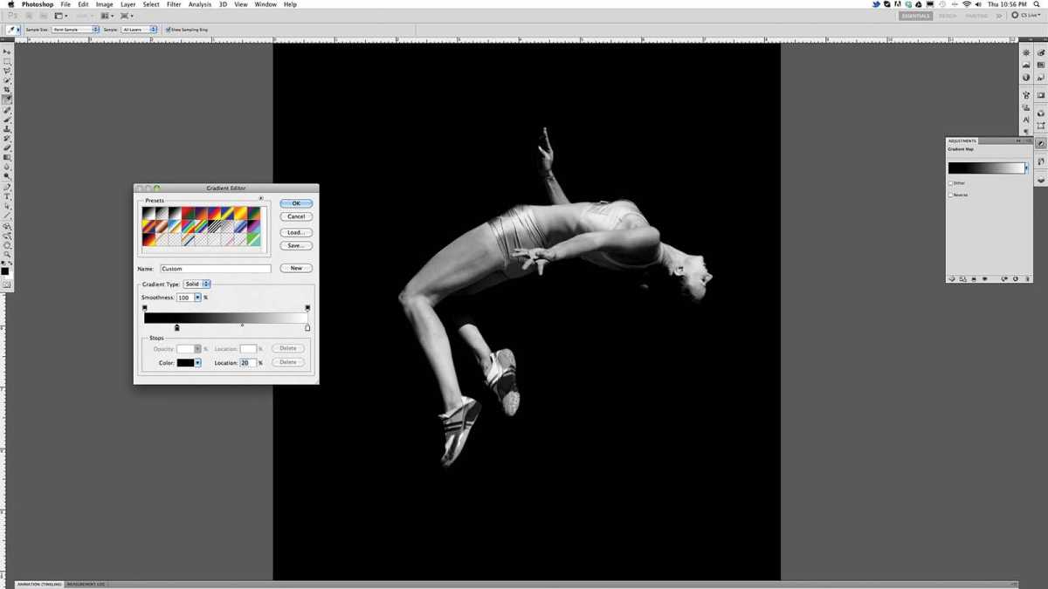1048x589 pixels.
Task: Open the Filter menu
Action: pyautogui.click(x=174, y=4)
